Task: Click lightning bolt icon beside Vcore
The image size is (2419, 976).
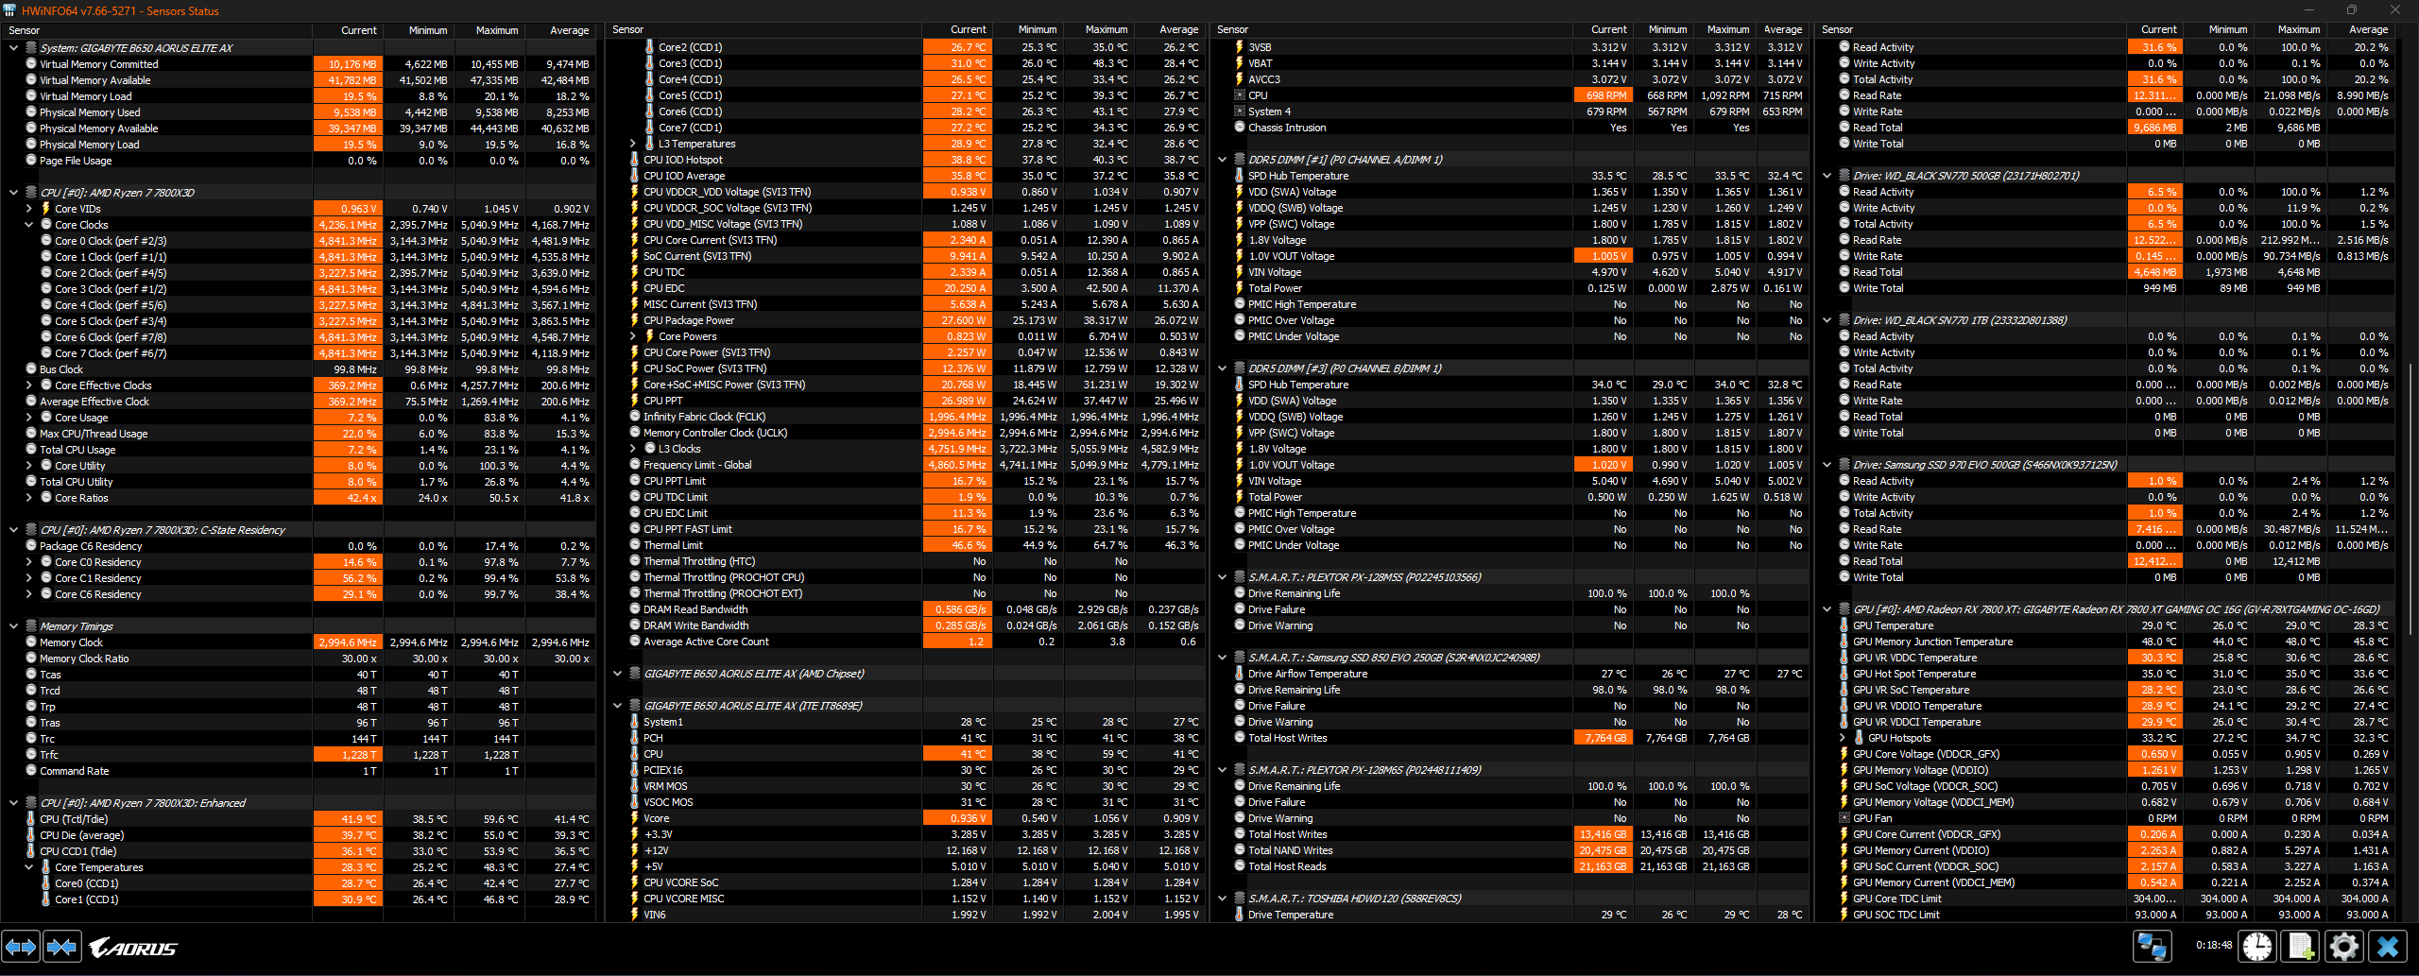Action: coord(635,818)
